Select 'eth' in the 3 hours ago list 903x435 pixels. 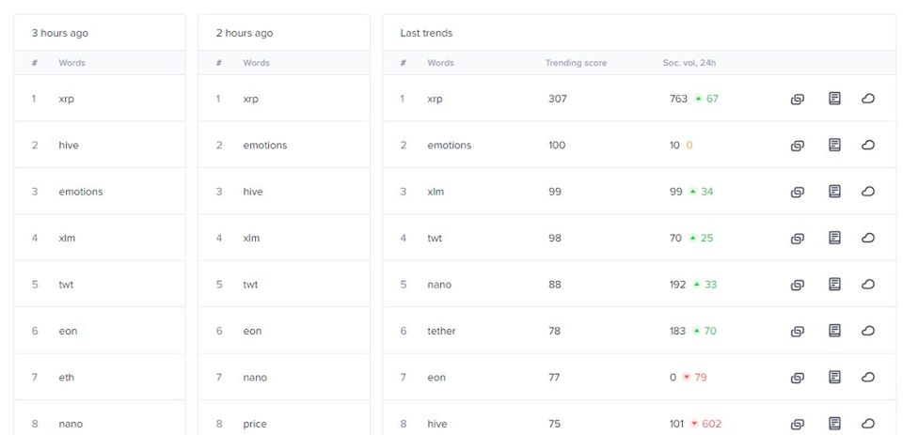pyautogui.click(x=66, y=378)
